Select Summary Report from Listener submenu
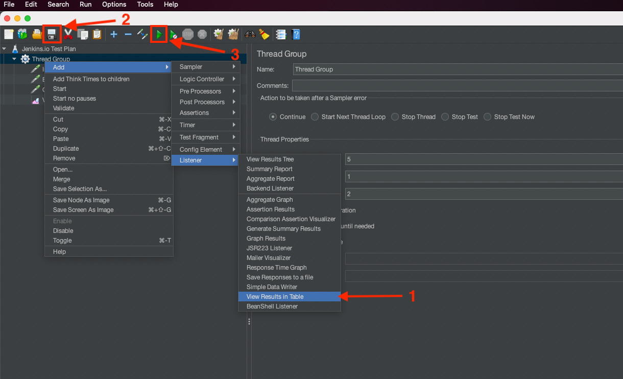Screen dimensions: 623x379 [269, 169]
